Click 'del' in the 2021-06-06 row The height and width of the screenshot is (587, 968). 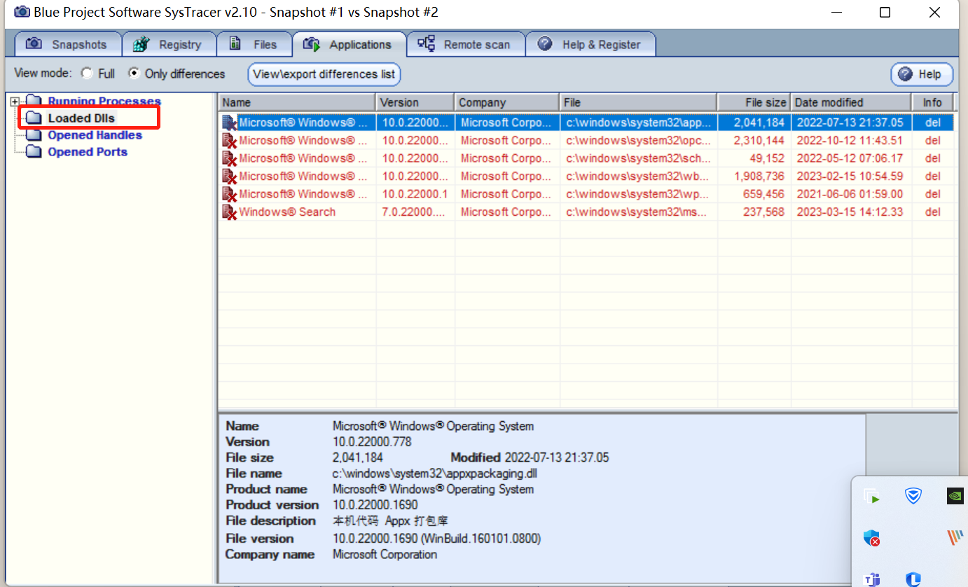tap(932, 194)
